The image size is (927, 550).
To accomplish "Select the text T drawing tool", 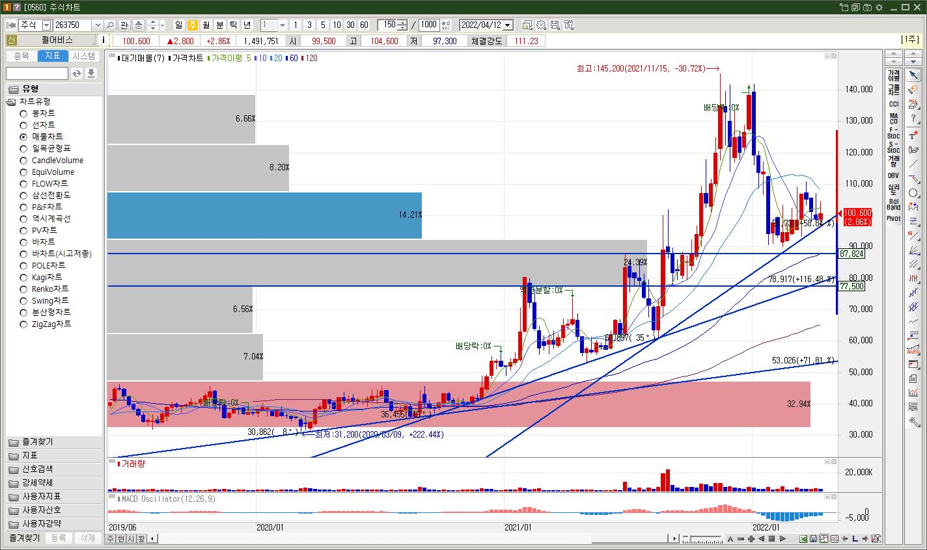I will tap(913, 136).
